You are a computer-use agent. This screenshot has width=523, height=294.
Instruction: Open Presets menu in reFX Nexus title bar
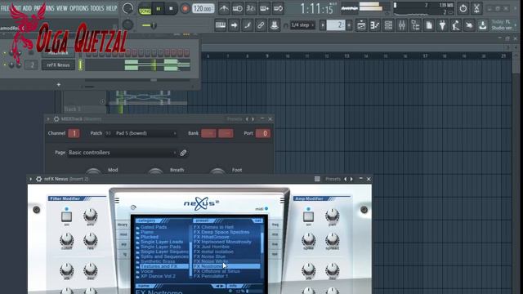pyautogui.click(x=333, y=179)
